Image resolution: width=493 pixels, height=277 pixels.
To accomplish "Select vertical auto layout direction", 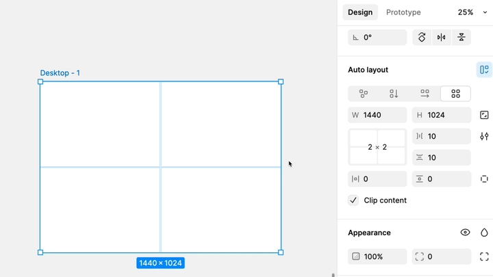I will coord(394,94).
